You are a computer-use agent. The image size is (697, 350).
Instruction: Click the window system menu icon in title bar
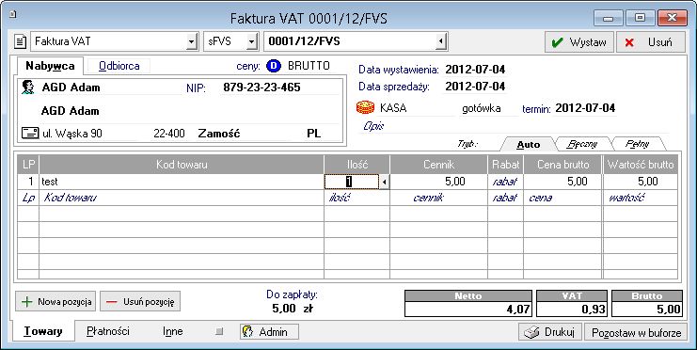pos(13,14)
